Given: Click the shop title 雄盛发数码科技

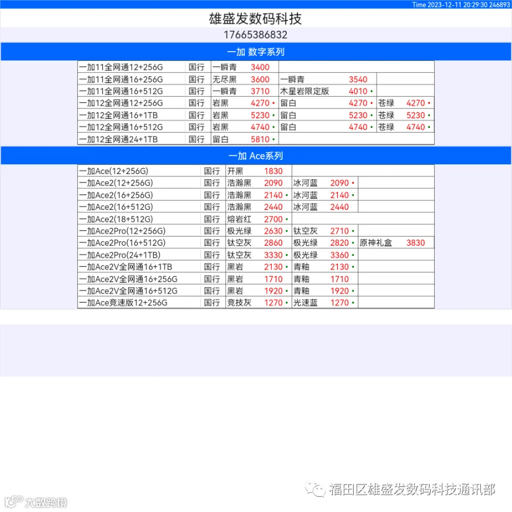Looking at the screenshot, I should click(x=255, y=19).
